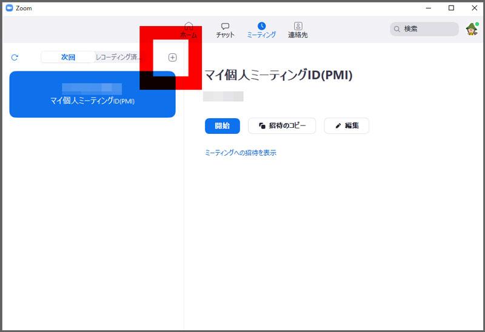
Task: Close the Zoom window
Action: (475, 8)
